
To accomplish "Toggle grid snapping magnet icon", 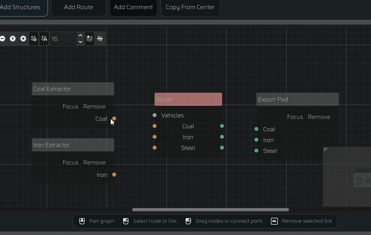I will click(x=44, y=39).
